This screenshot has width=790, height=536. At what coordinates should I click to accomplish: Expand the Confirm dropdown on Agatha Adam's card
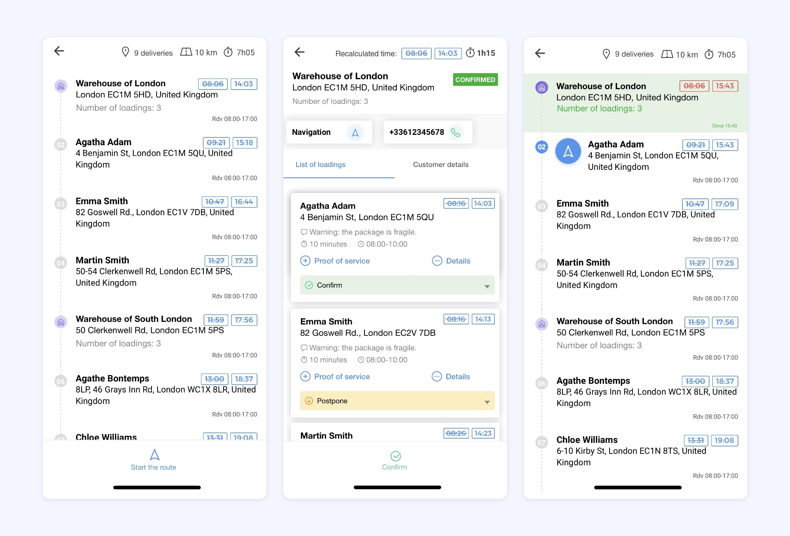(487, 286)
